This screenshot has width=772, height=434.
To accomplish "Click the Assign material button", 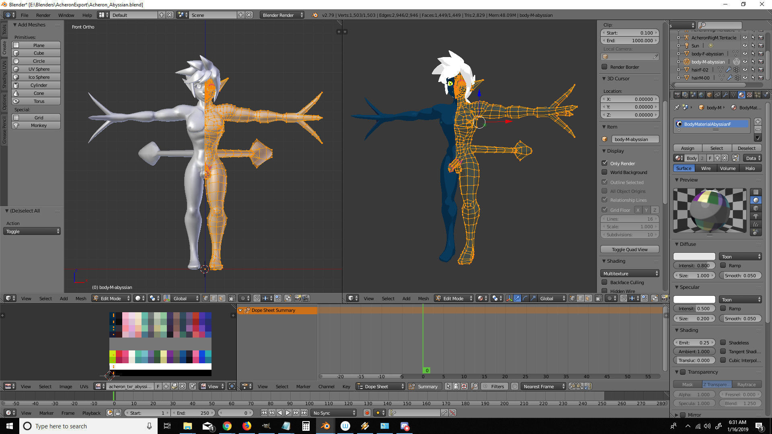I will (x=688, y=148).
